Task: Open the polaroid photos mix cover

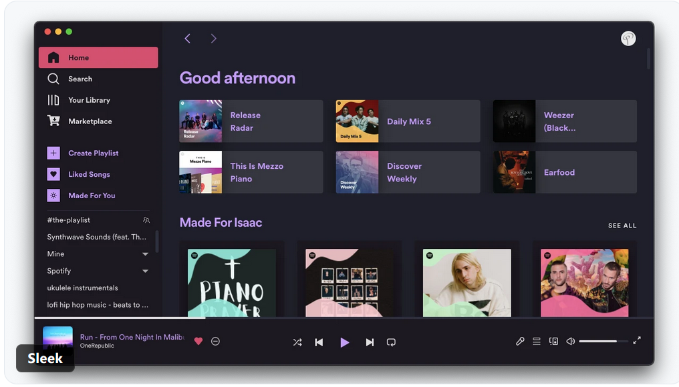Action: (x=350, y=283)
